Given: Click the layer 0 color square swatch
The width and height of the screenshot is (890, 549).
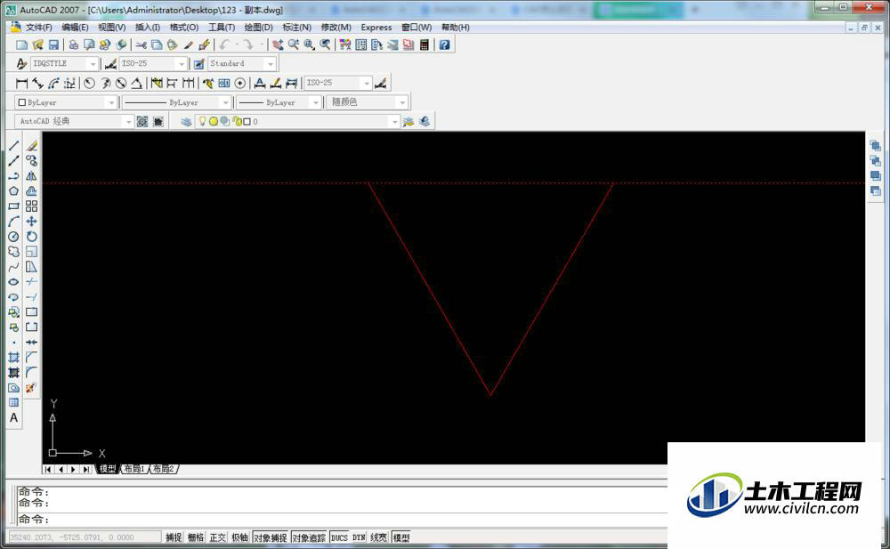Looking at the screenshot, I should (247, 122).
